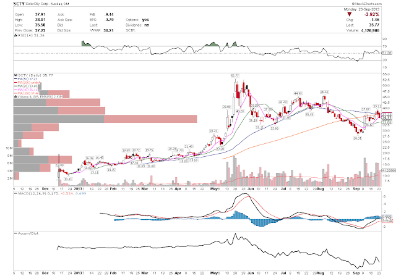396x276 pixels.
Task: Click the SCTY (Daily) price panel icon
Action: (x=15, y=75)
